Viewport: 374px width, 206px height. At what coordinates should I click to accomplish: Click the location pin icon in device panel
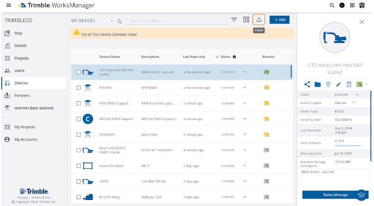click(328, 84)
